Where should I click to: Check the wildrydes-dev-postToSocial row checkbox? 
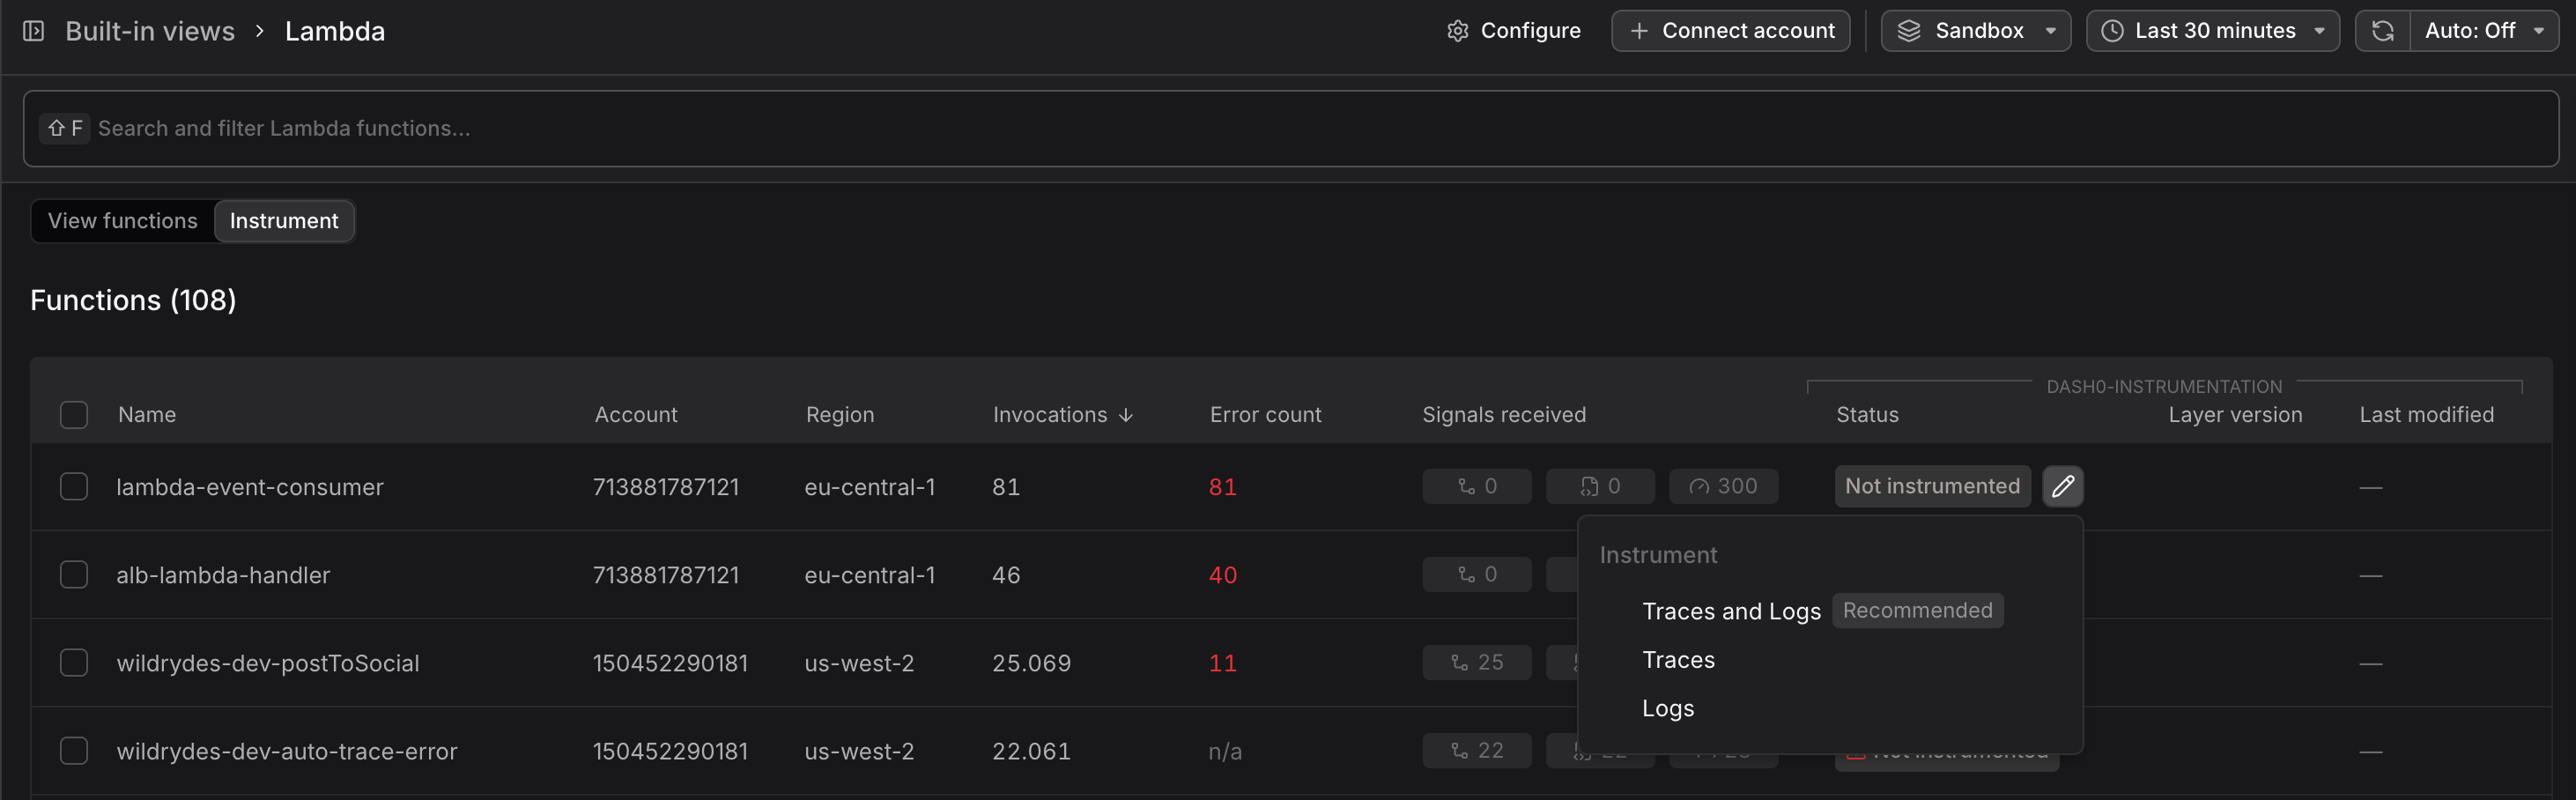[x=74, y=663]
